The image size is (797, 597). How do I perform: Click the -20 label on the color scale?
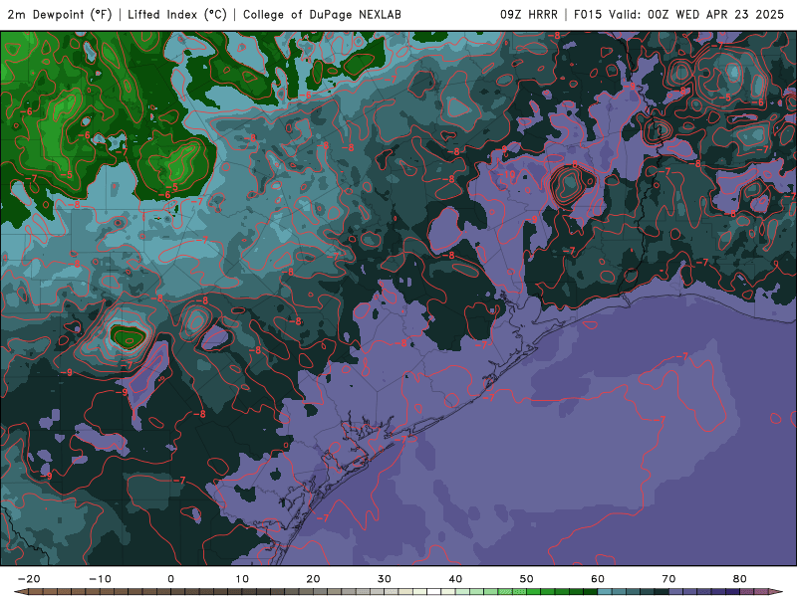click(x=29, y=579)
